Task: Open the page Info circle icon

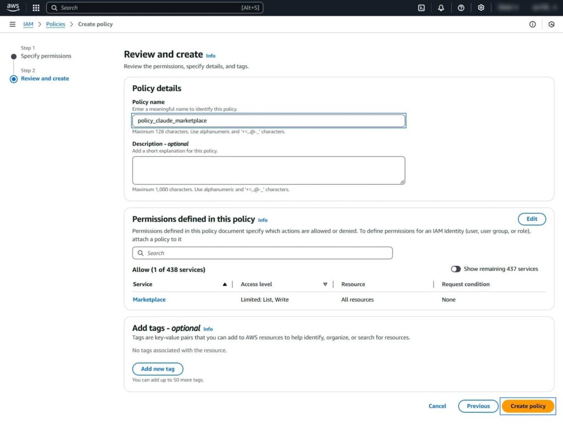Action: coord(532,24)
